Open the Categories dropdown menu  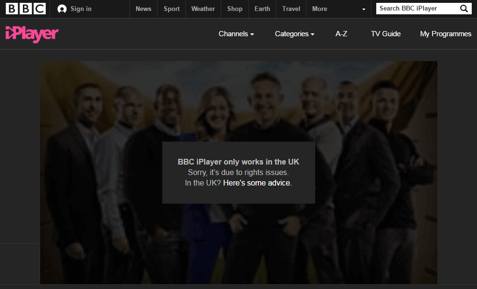295,34
